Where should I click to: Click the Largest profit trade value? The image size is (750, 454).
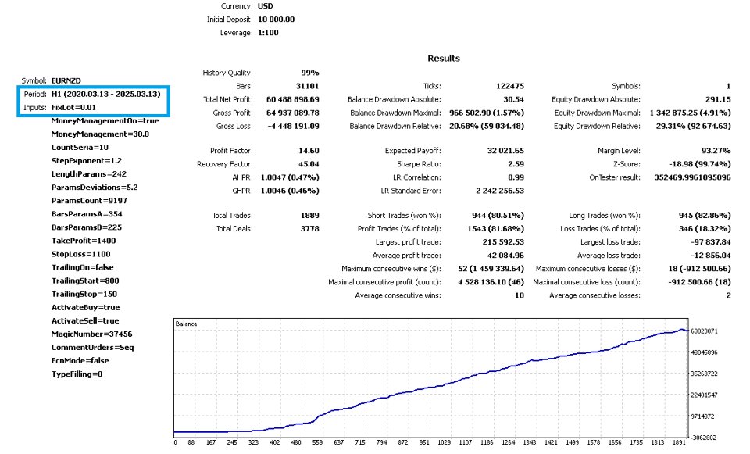(x=503, y=242)
